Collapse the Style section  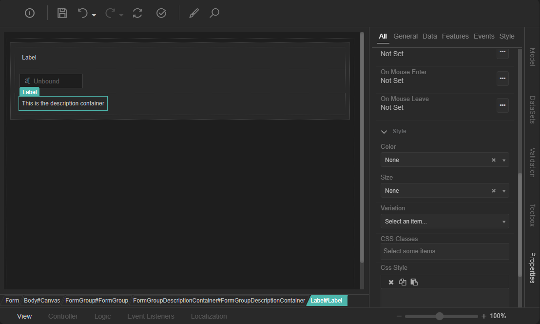click(384, 132)
